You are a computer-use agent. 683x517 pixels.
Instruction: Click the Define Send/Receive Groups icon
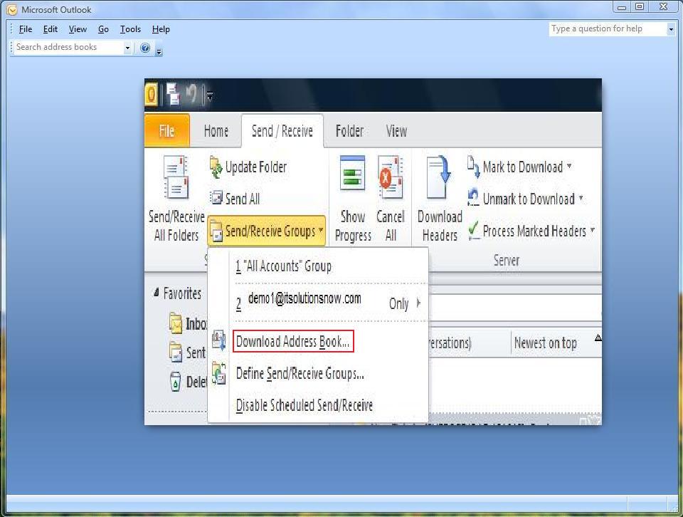coord(218,374)
